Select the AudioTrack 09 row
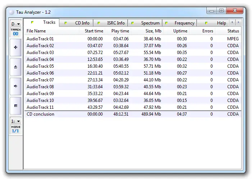The width and height of the screenshot is (252, 179). coord(133,94)
